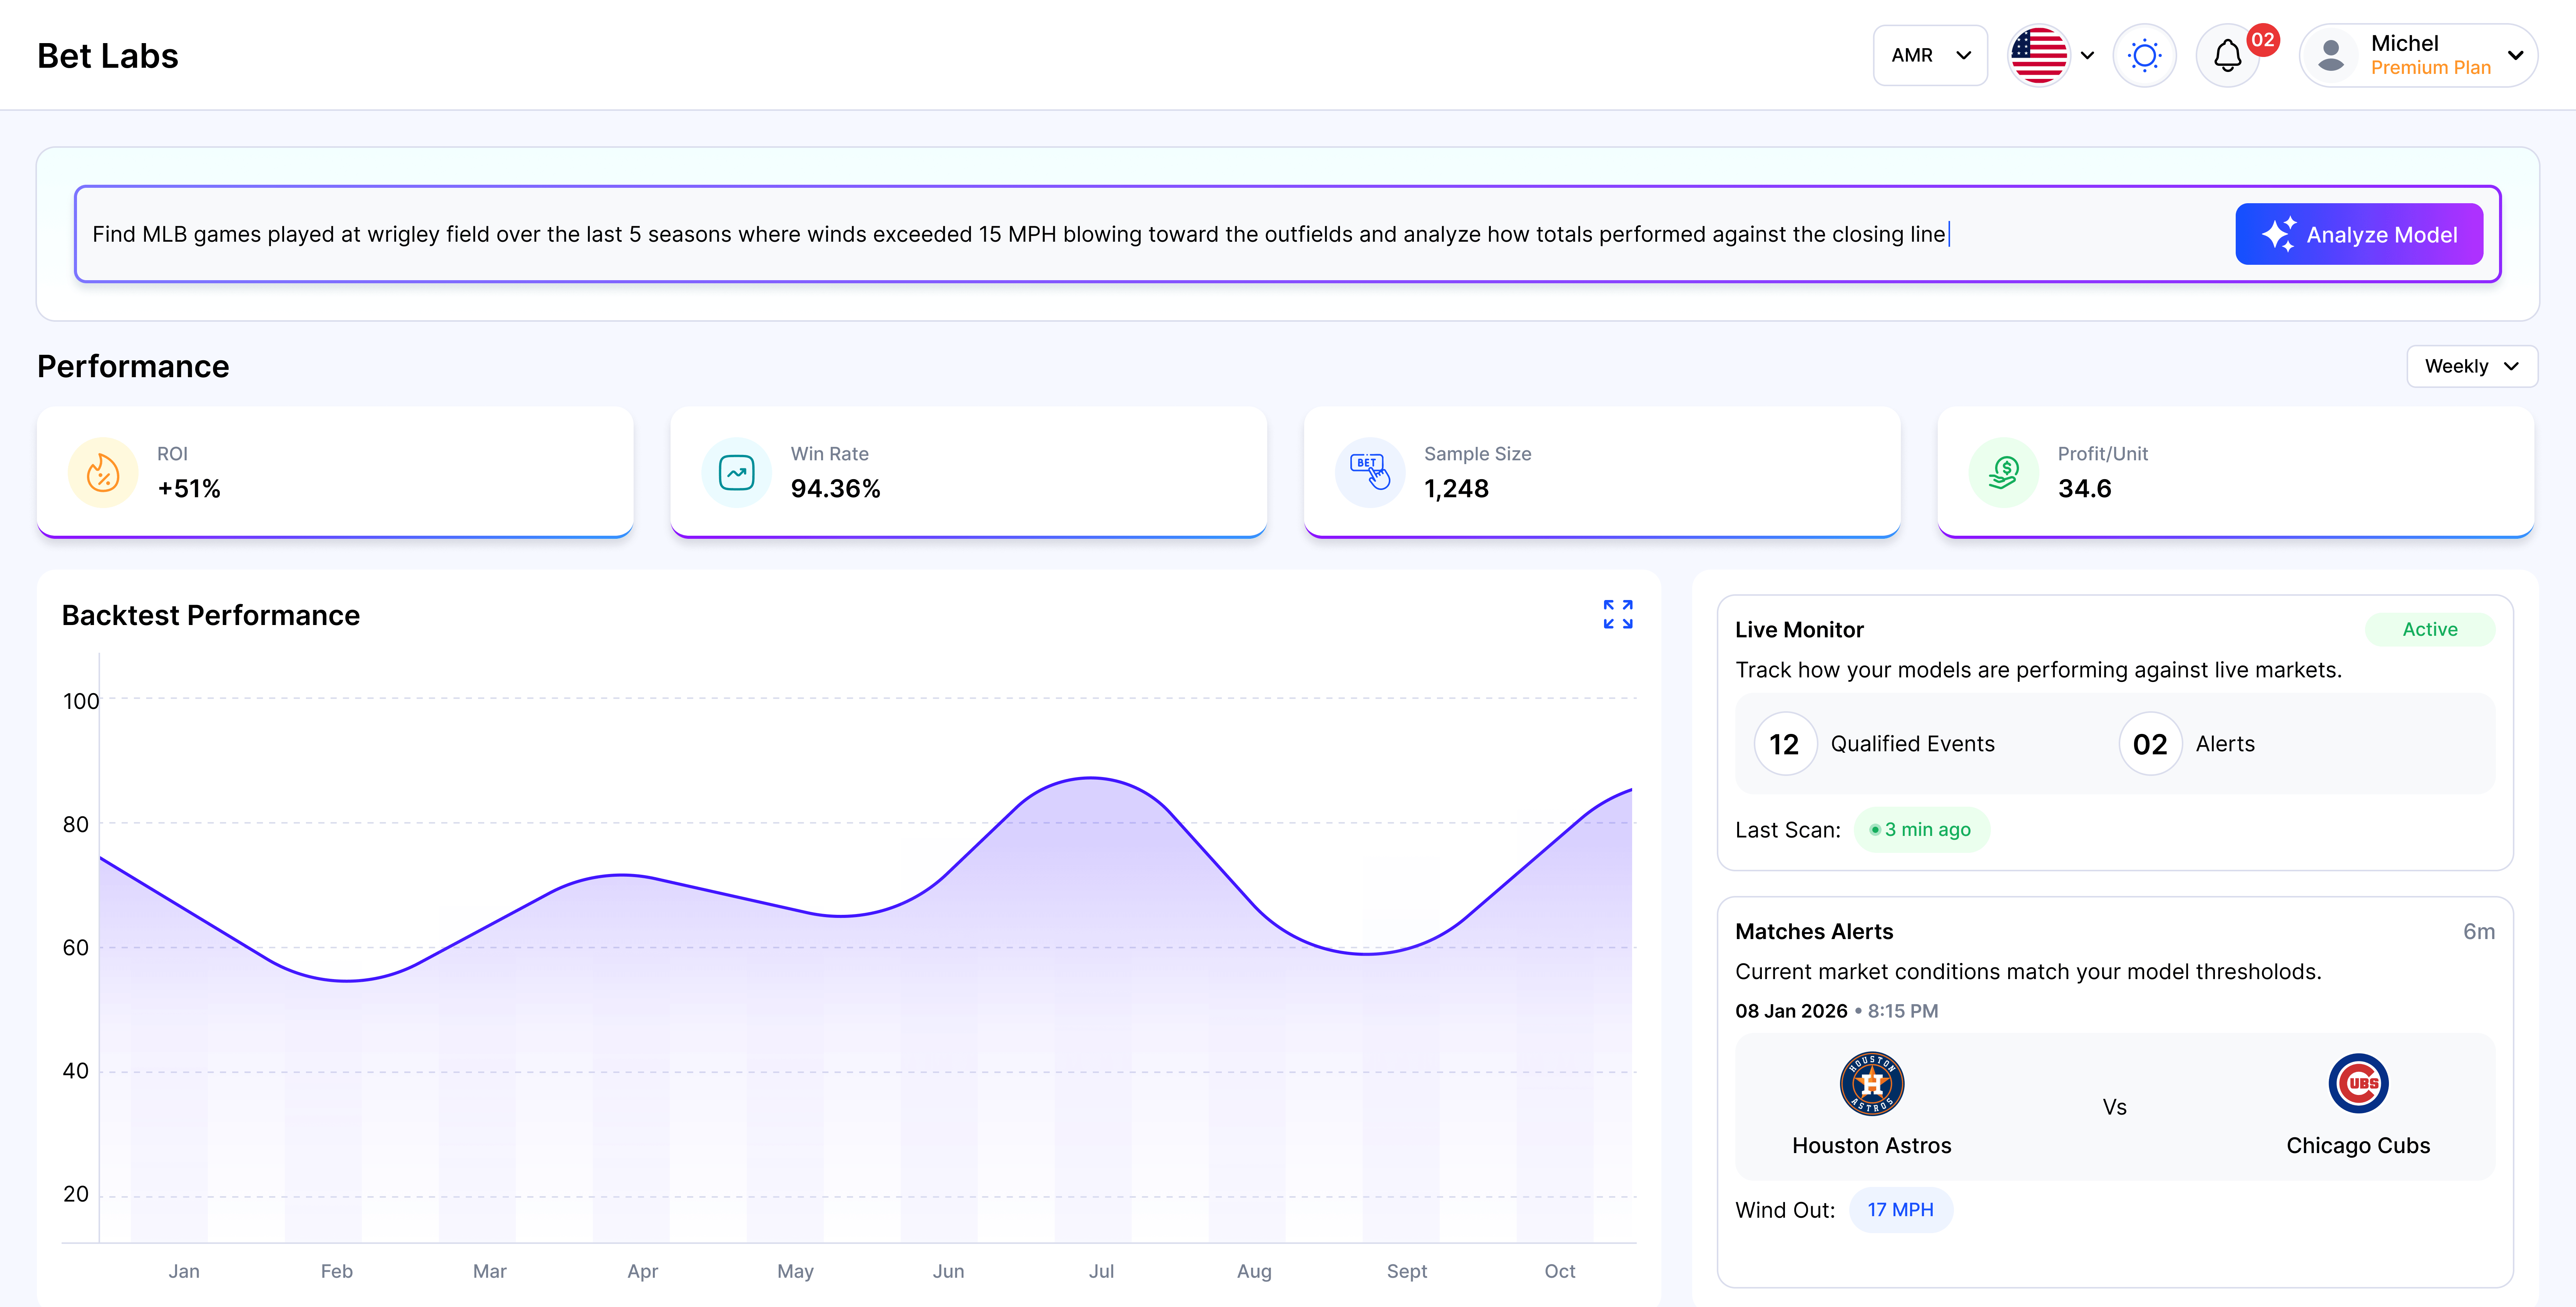Click the 'Matches Alerts' heading
Screen dimensions: 2576x1307
click(x=1814, y=932)
